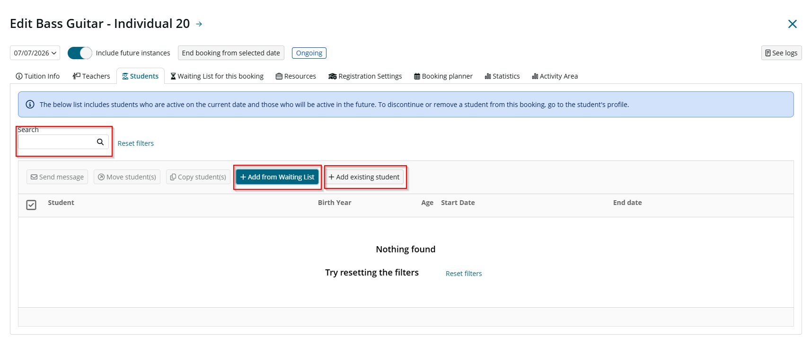811x356 pixels.
Task: Open Waiting List for this booking tab
Action: [217, 76]
